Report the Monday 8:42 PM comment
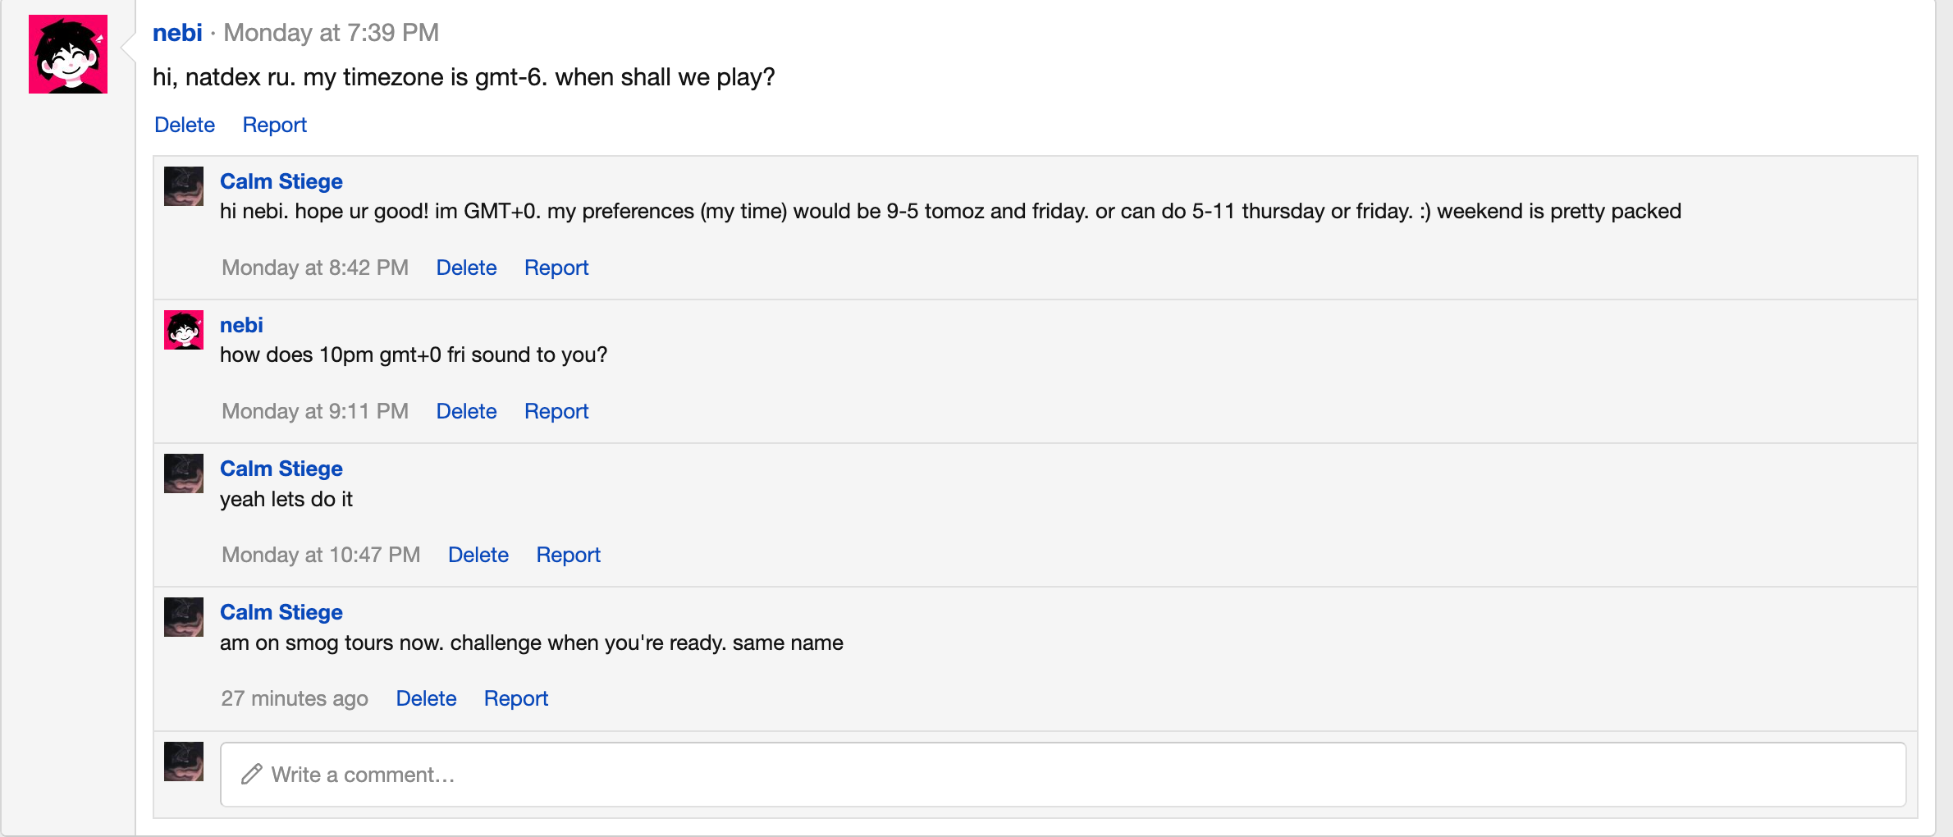 556,268
